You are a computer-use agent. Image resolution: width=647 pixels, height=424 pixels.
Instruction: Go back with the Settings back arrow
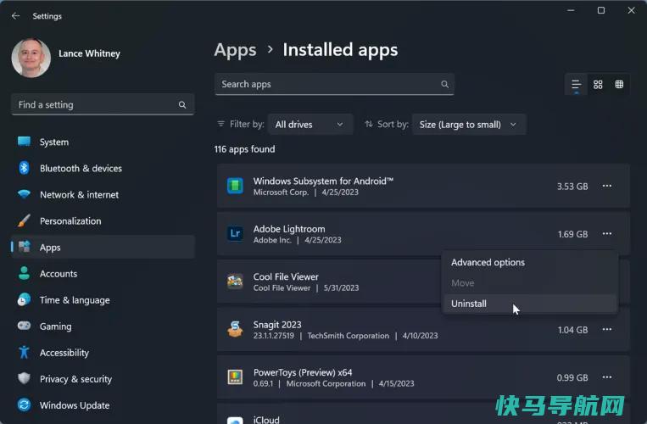[15, 15]
